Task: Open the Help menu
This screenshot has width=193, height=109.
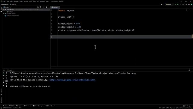Action: coord(47,2)
